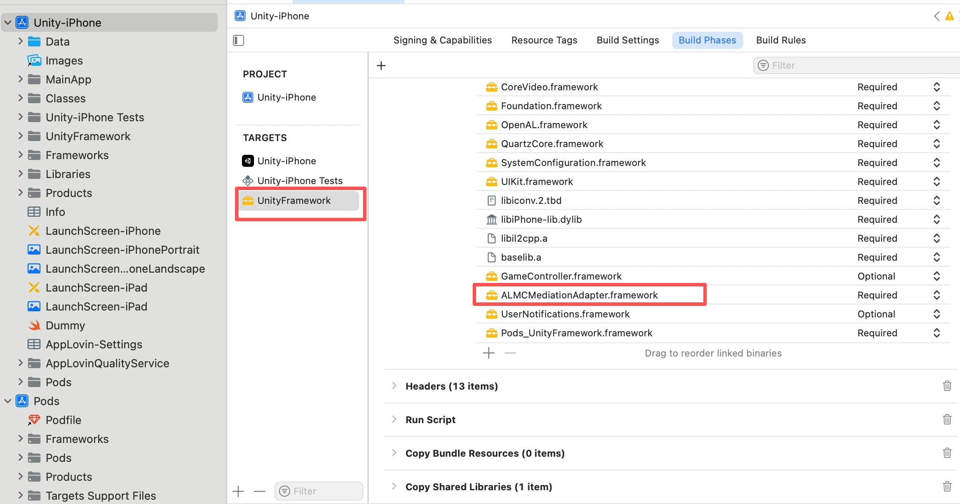Viewport: 960px width, 504px height.
Task: Switch to the Build Settings tab
Action: [628, 40]
